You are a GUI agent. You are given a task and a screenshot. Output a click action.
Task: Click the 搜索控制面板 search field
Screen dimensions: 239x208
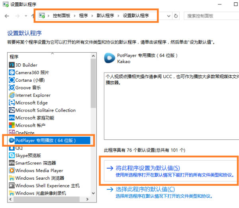[212, 16]
